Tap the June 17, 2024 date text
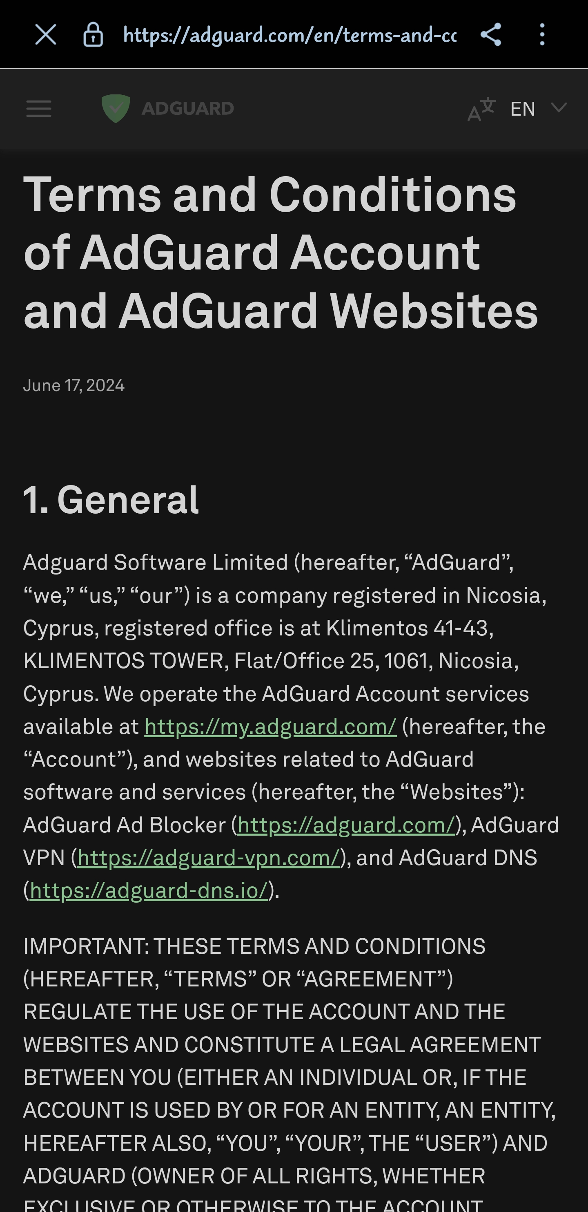This screenshot has height=1212, width=588. coord(74,385)
